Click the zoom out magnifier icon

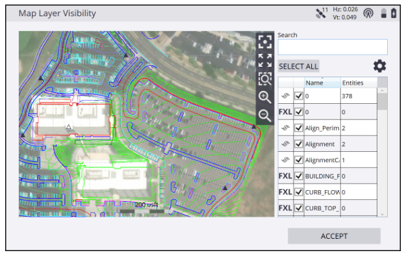point(264,115)
